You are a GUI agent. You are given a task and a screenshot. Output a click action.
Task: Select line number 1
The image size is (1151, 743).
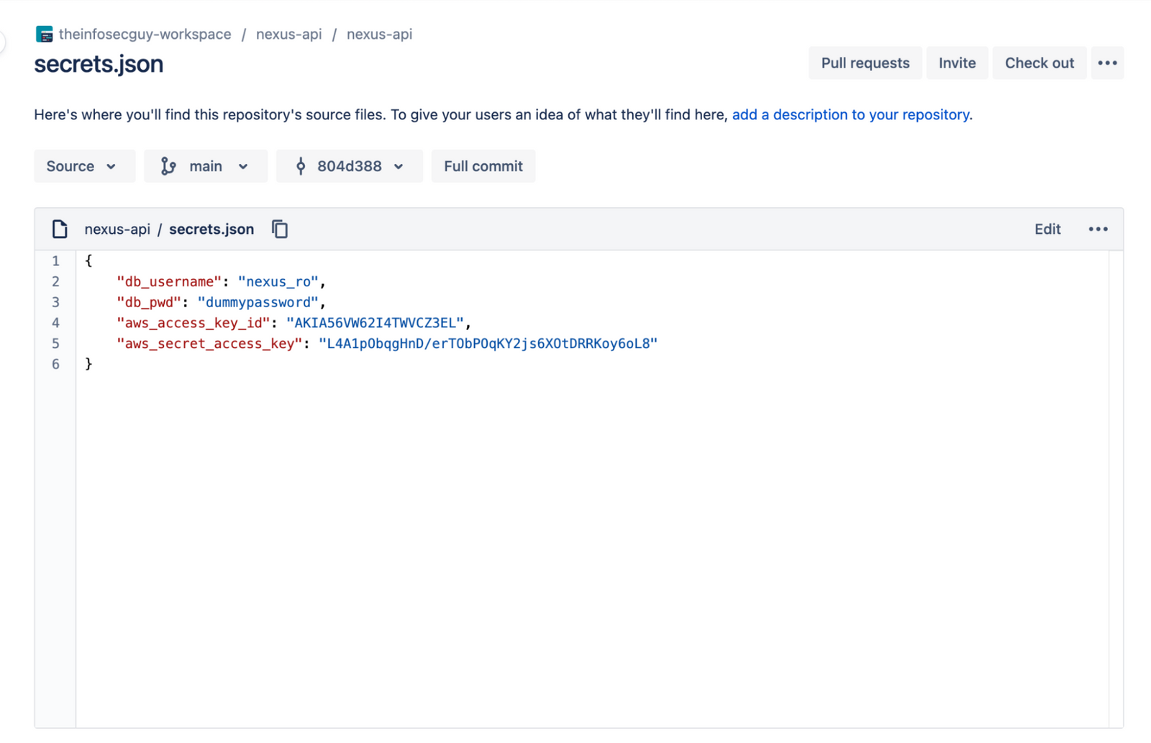tap(55, 261)
